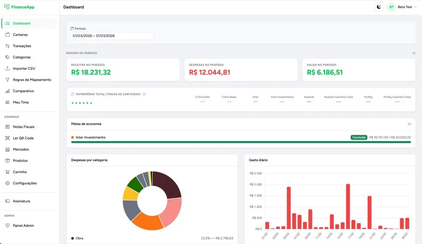Viewport: 422px width, 244px height.
Task: Click the tallest bar in Gasto diário
Action: tap(348, 207)
